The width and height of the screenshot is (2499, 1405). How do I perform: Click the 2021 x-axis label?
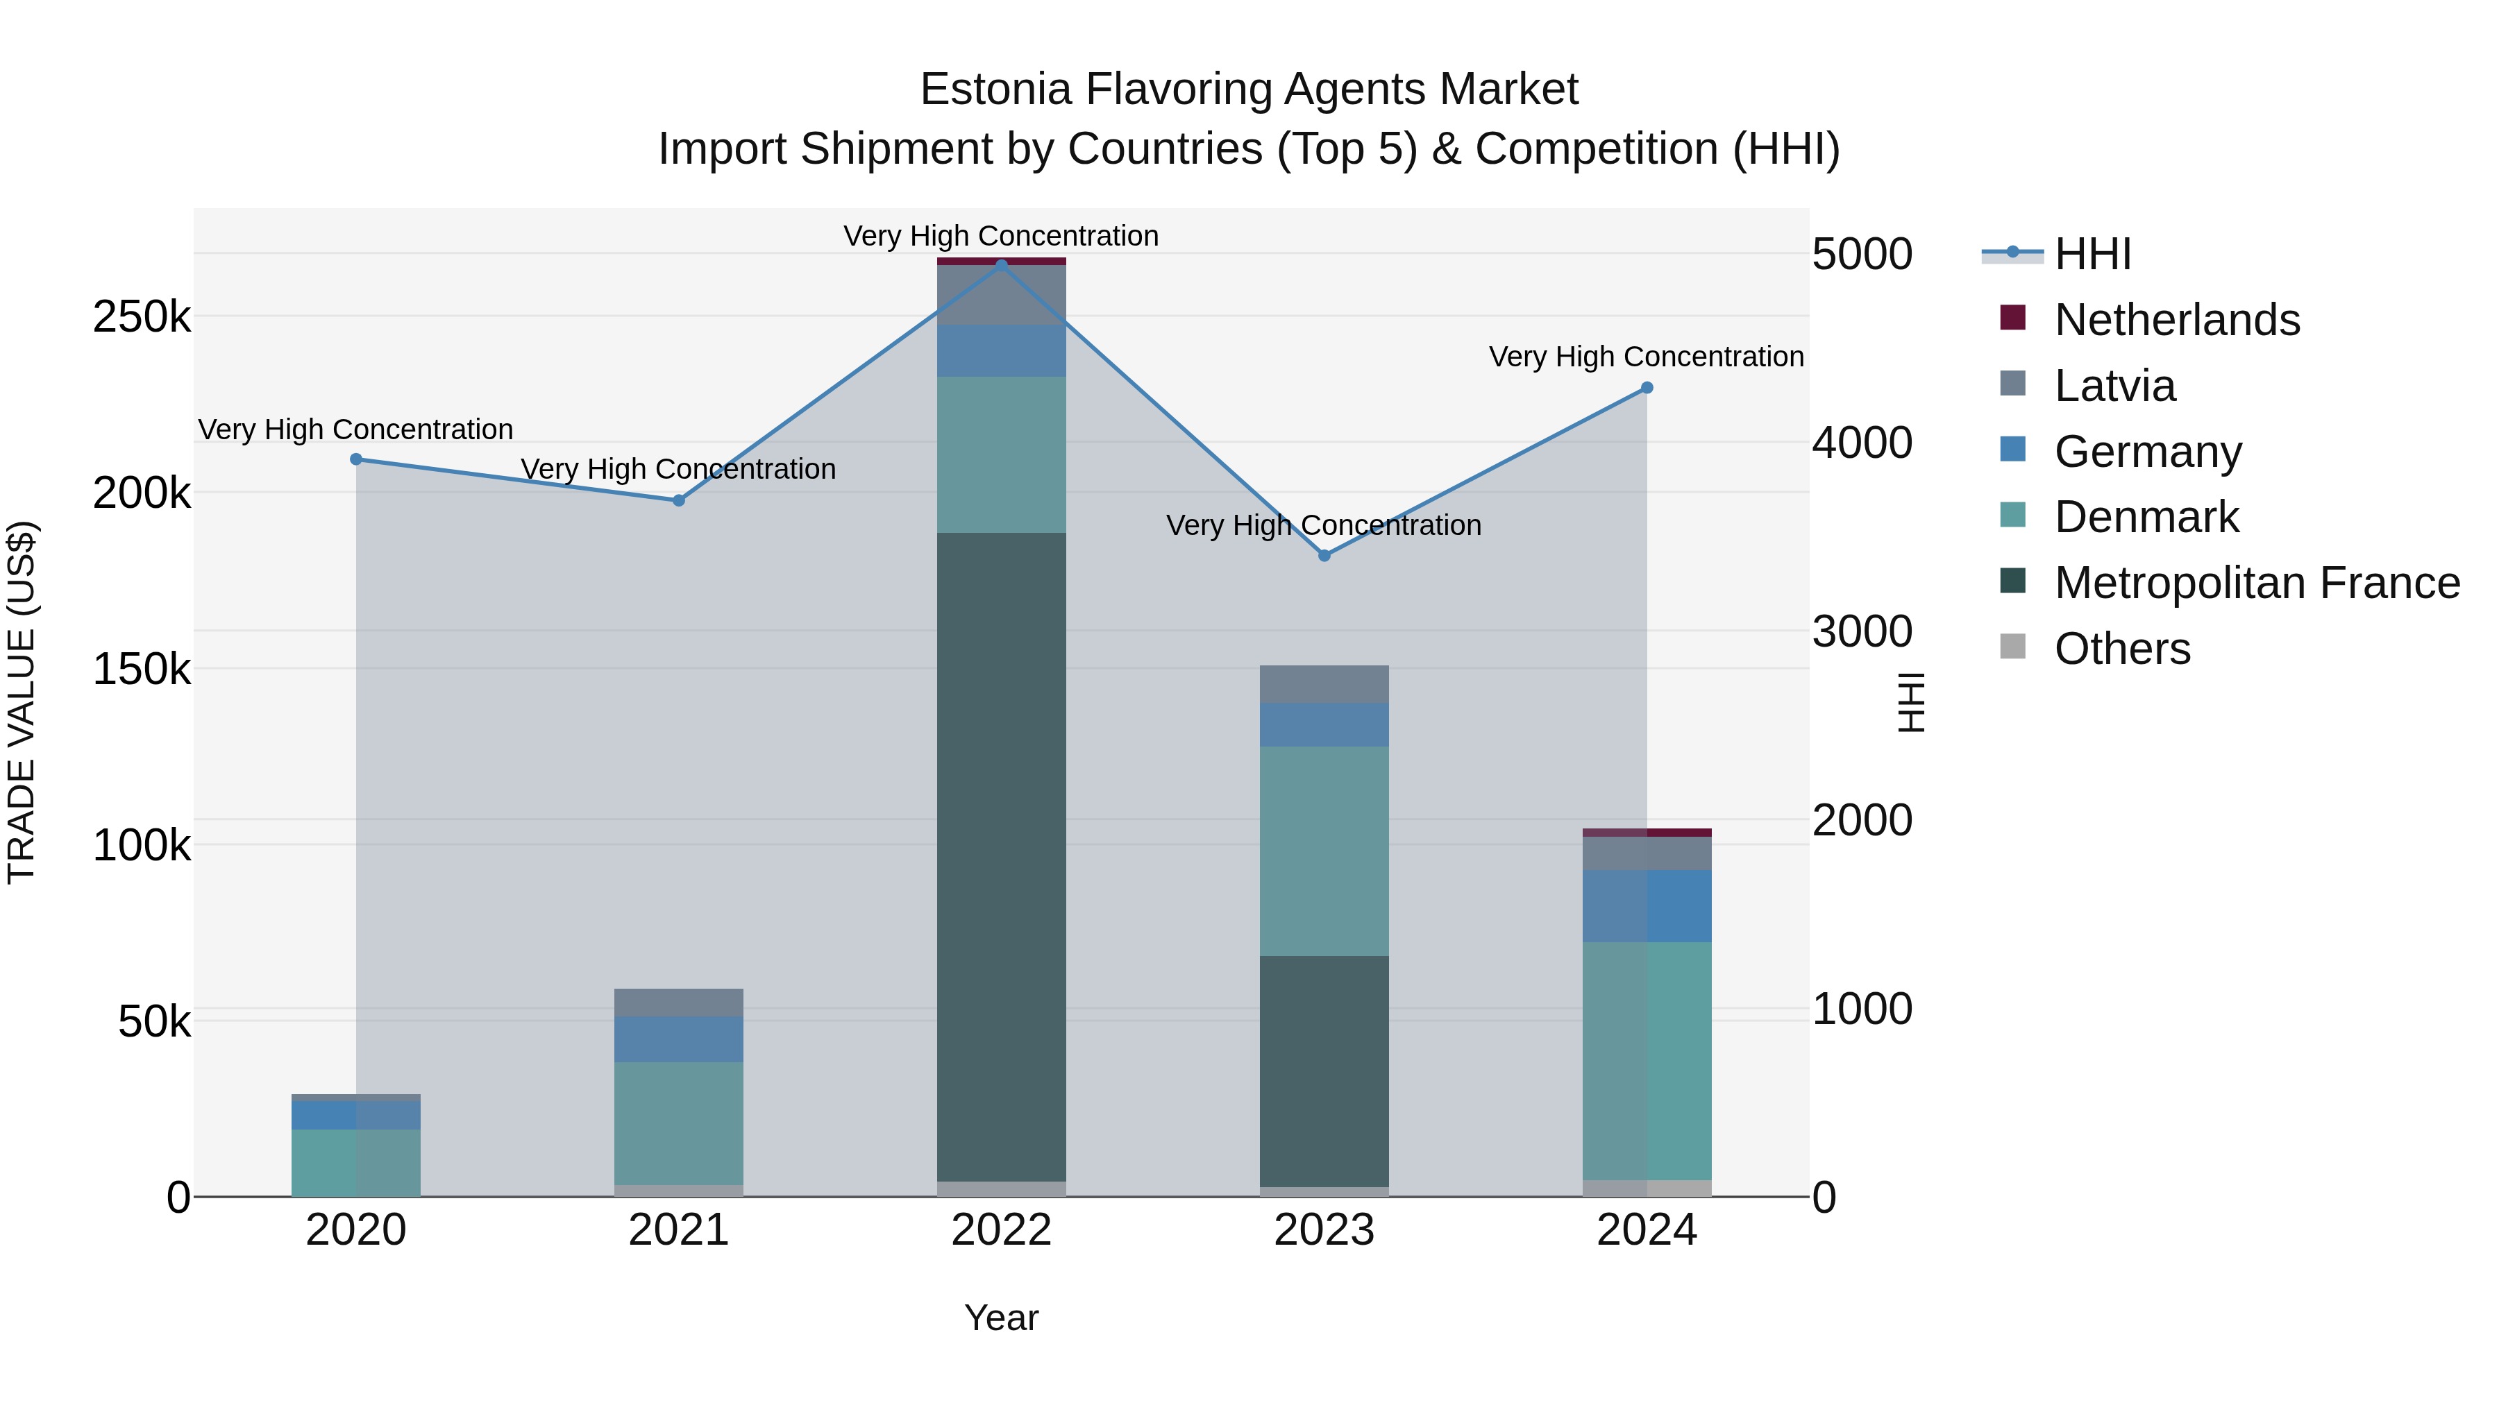coord(679,1230)
